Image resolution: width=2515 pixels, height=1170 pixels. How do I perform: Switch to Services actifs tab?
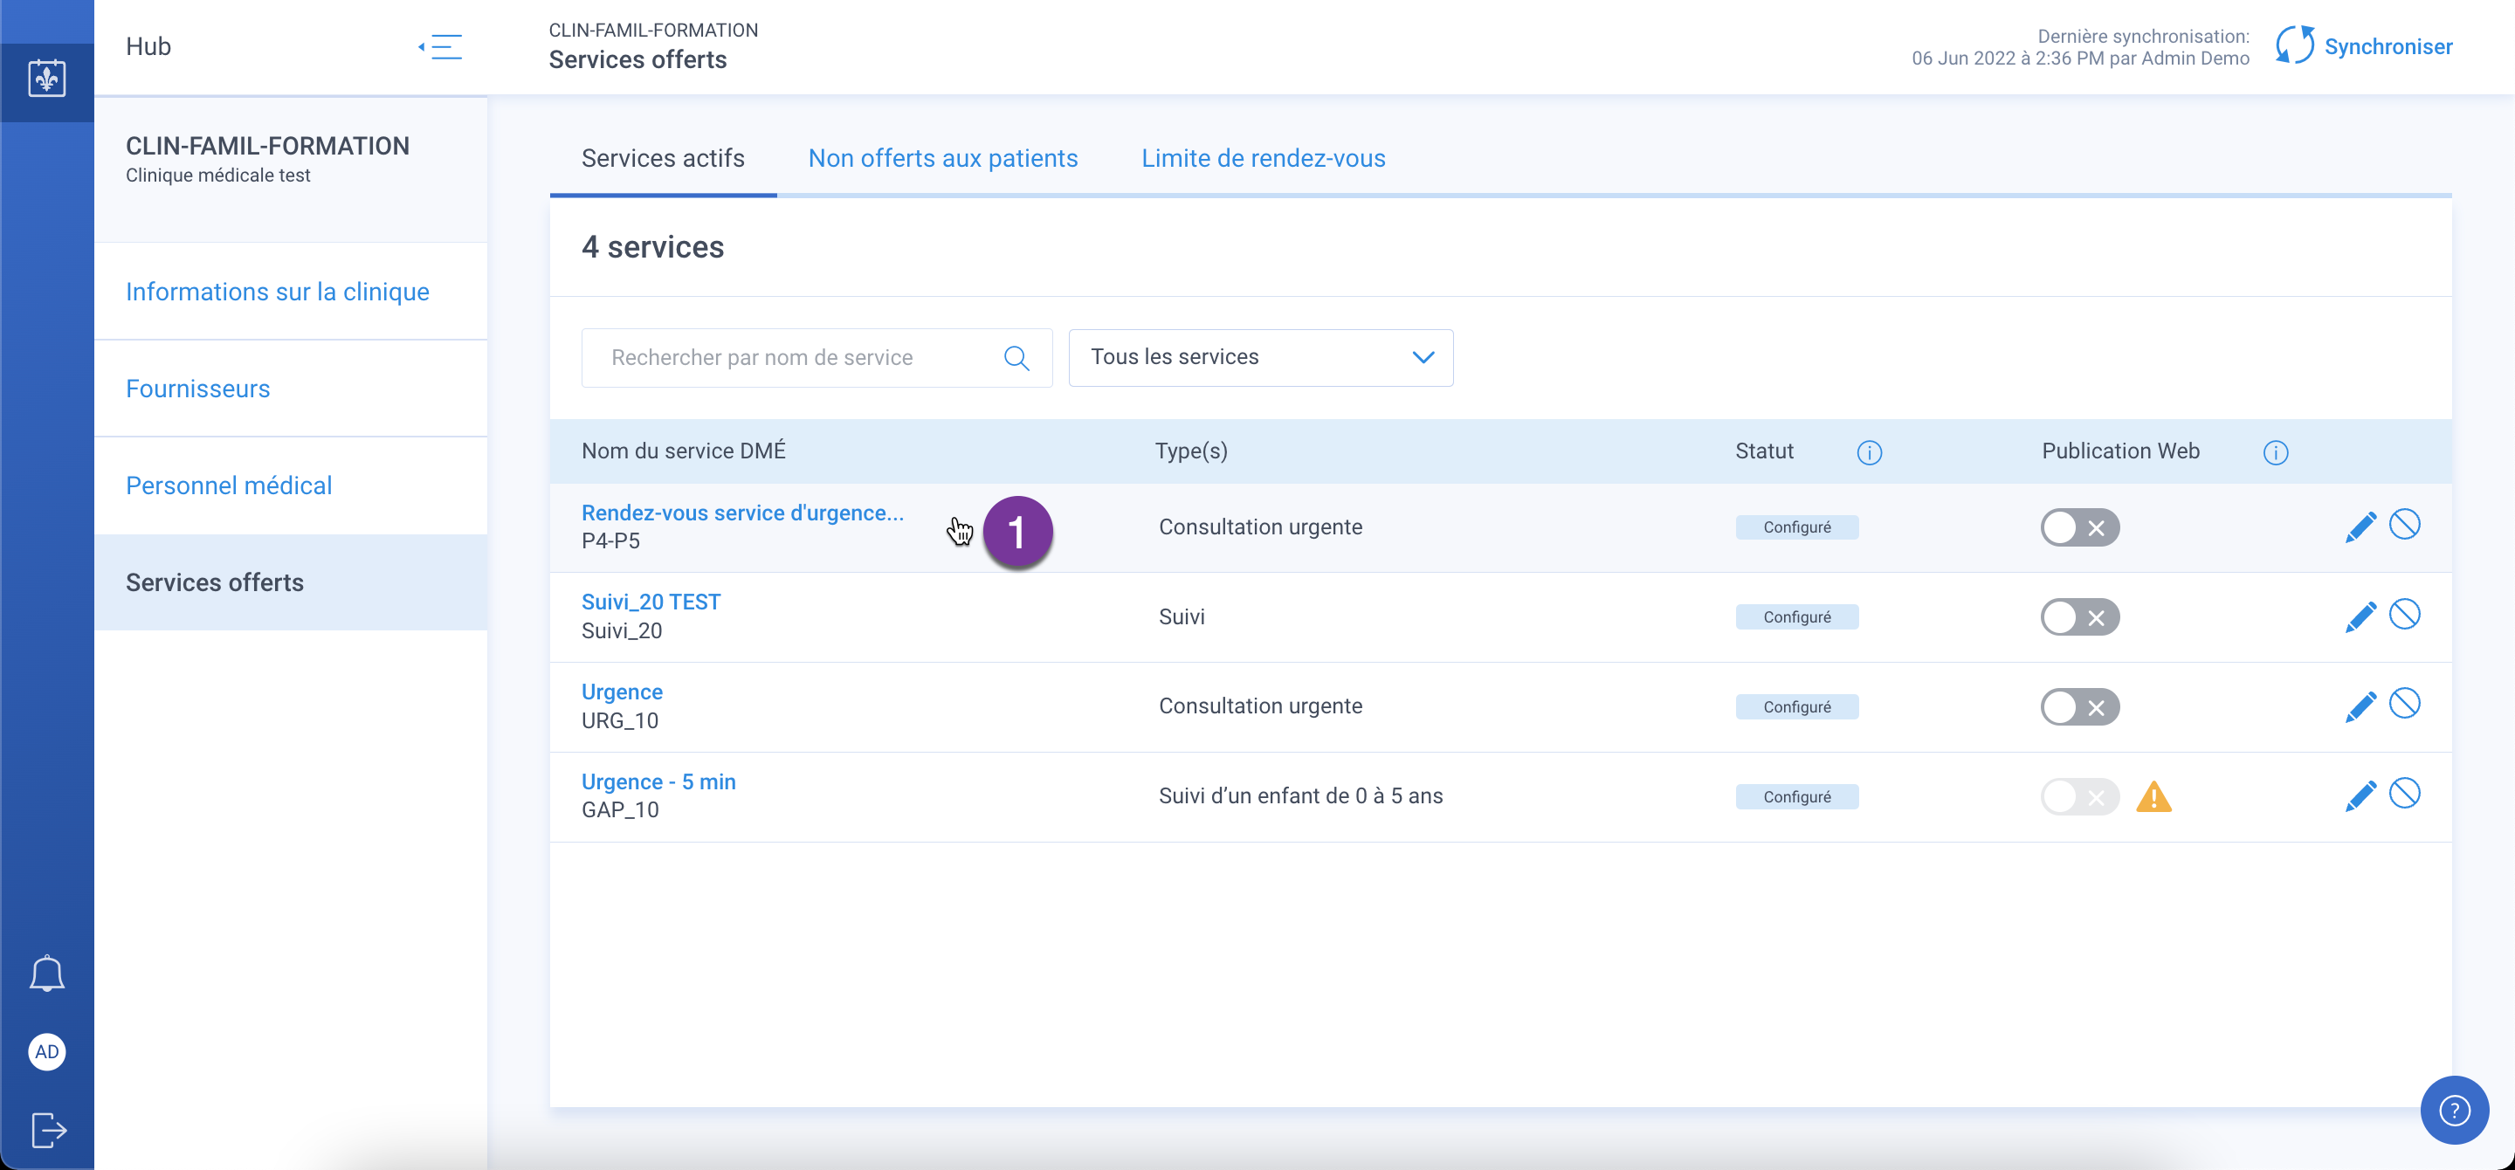[663, 158]
